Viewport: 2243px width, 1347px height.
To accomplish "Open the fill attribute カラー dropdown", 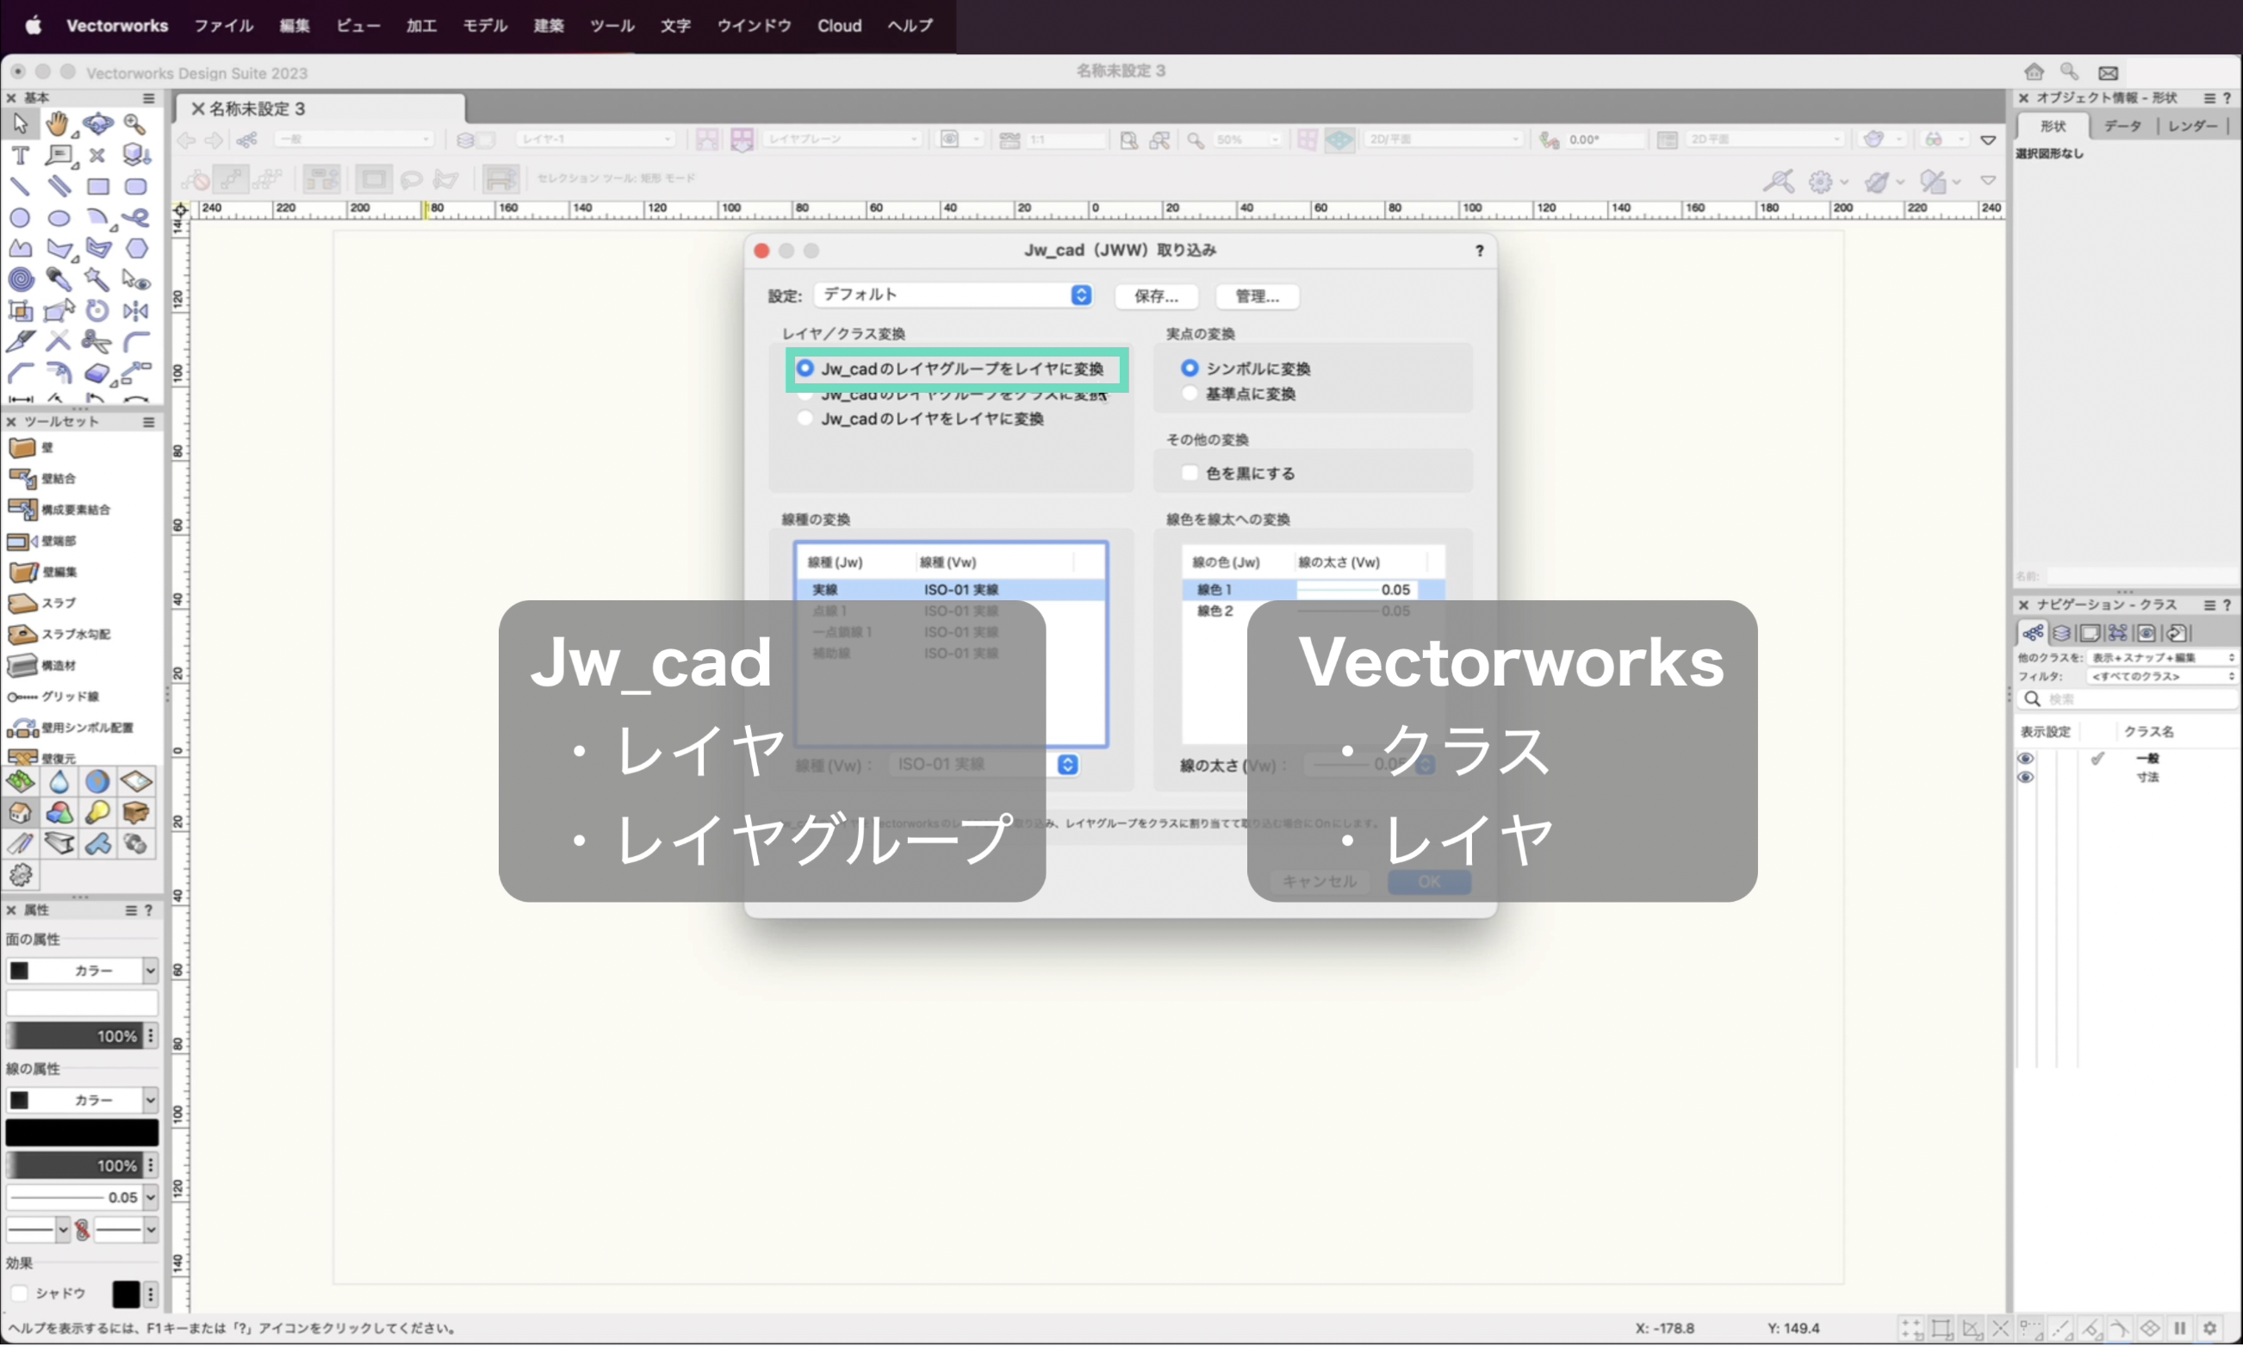I will pos(82,971).
